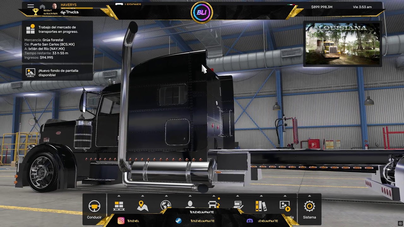Click the job-in-progress notification icon
Screen dimensions: 404x227
pyautogui.click(x=30, y=29)
